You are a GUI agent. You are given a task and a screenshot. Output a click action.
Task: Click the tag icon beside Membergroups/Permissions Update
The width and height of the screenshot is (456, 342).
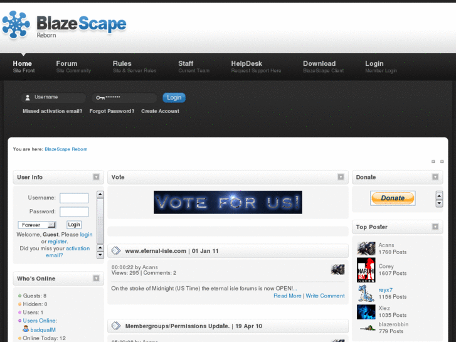(116, 326)
